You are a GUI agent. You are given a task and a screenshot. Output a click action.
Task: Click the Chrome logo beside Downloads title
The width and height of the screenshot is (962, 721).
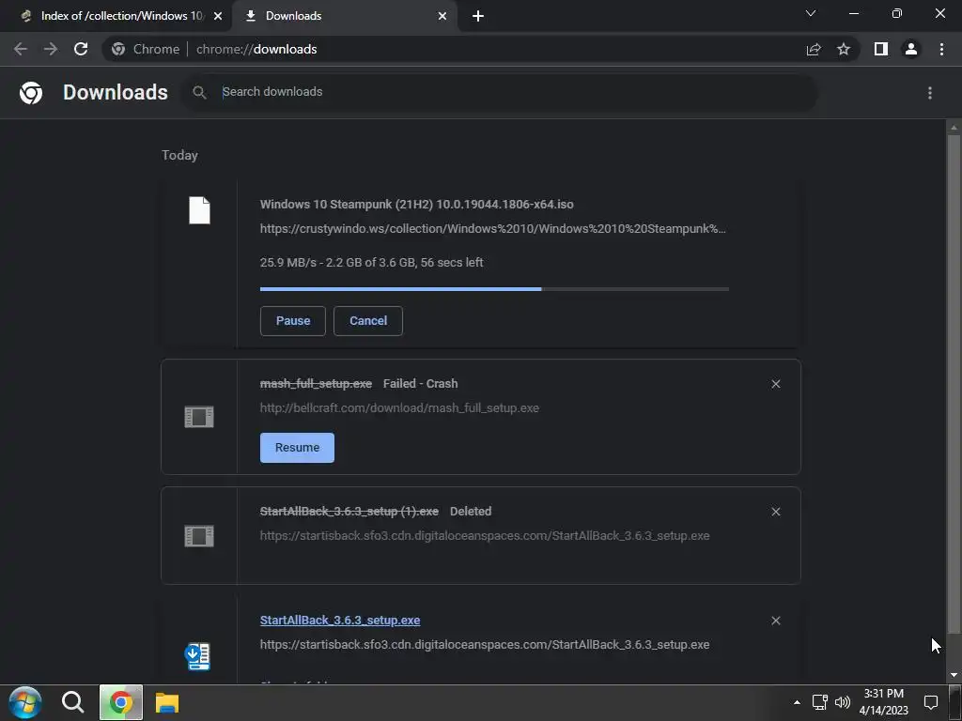tap(31, 93)
